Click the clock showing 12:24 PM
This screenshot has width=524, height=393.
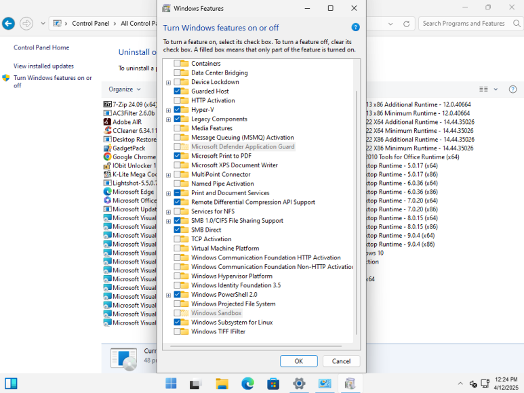(506, 379)
